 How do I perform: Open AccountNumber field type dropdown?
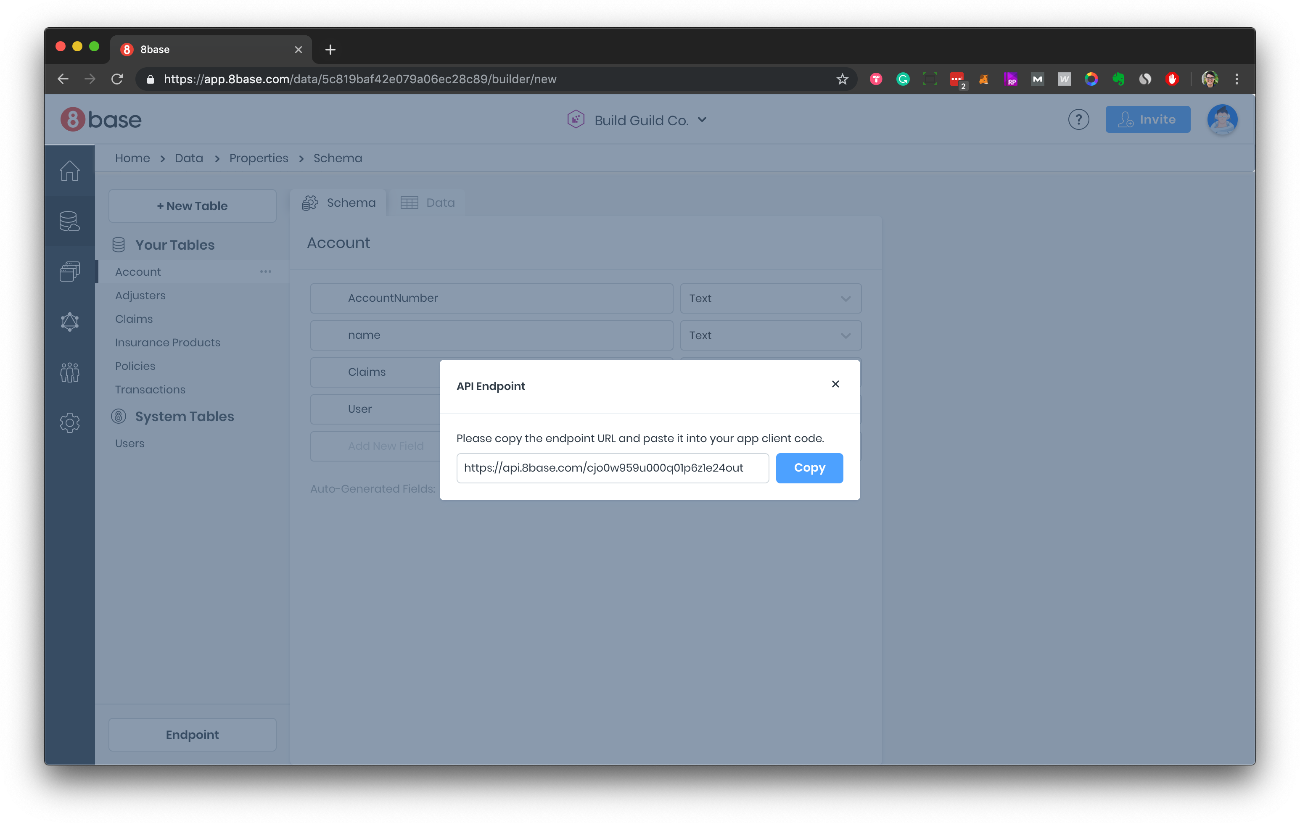pos(770,298)
